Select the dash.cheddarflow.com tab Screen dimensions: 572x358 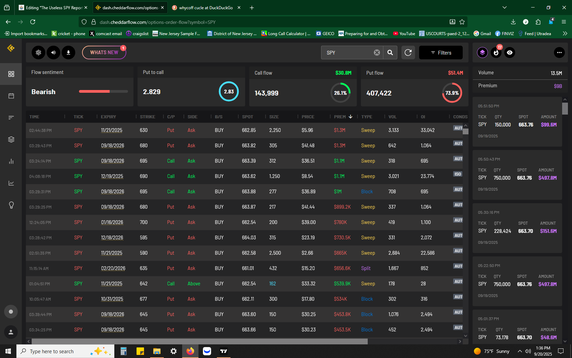pos(129,8)
